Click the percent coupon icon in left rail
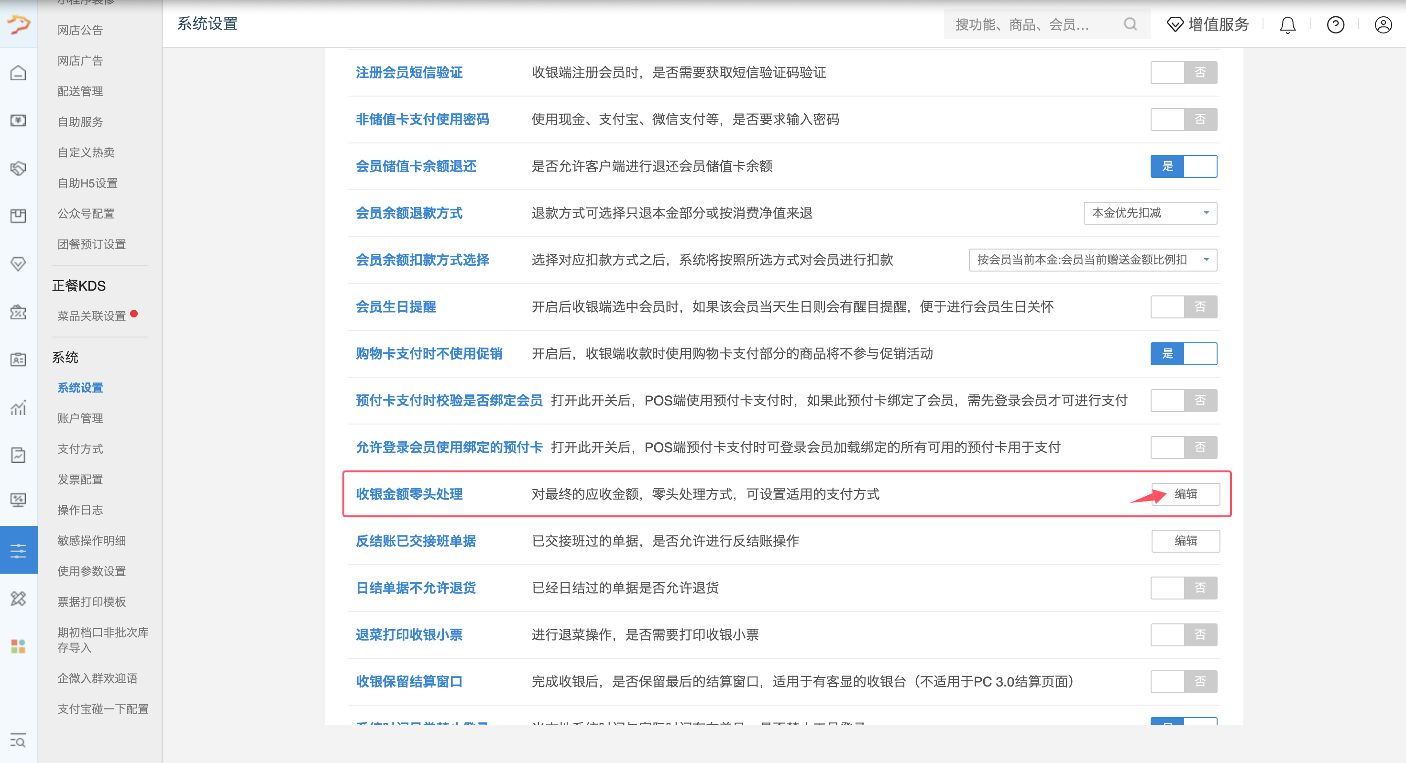 click(x=18, y=312)
